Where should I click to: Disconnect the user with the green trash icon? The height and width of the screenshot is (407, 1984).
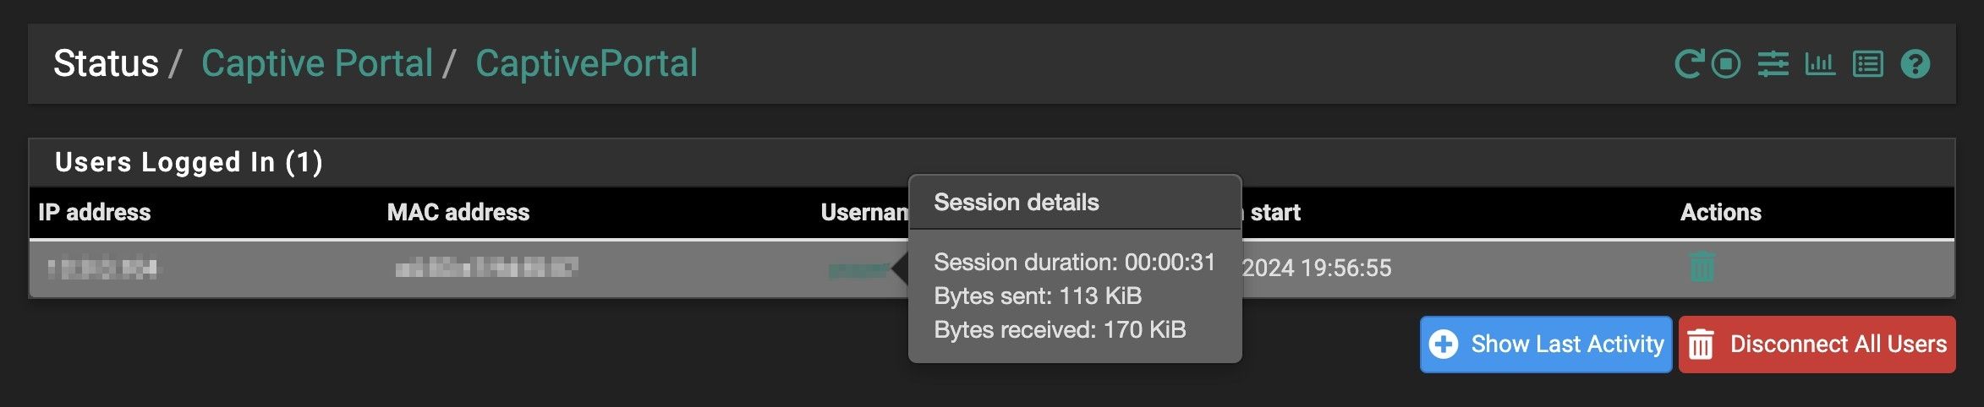point(1702,268)
